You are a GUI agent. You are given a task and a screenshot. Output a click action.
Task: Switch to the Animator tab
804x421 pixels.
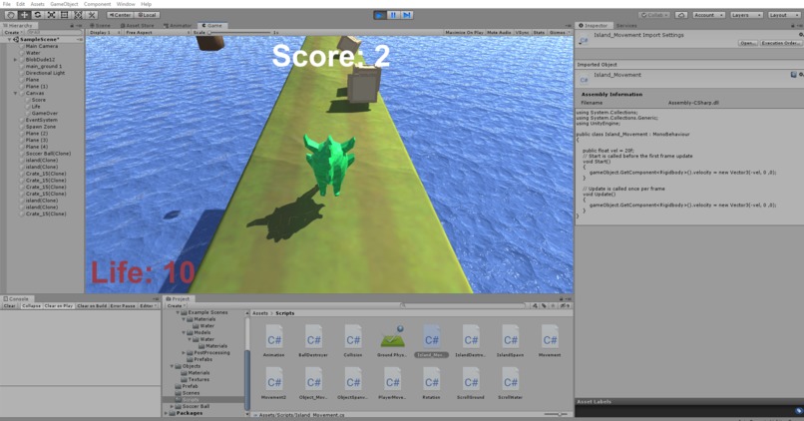point(178,25)
